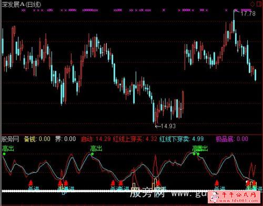263x206 pixels.
Task: Click the first red 低进 buy arrow
Action: pyautogui.click(x=31, y=183)
